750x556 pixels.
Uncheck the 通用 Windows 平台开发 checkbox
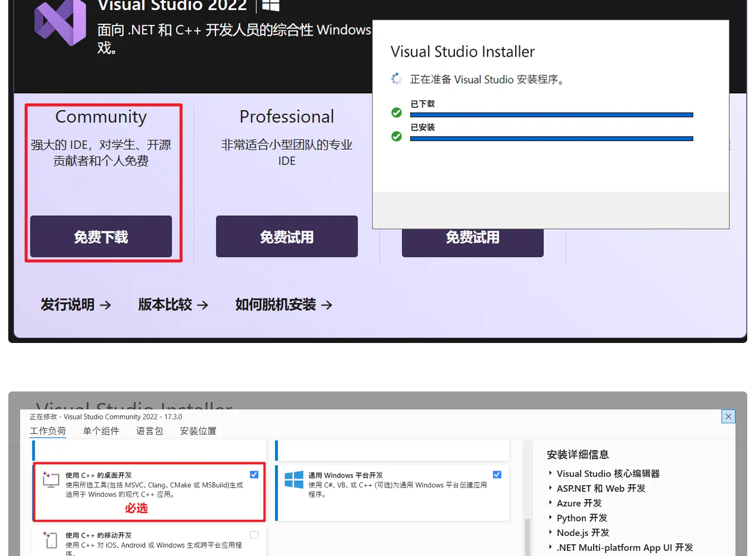click(497, 475)
